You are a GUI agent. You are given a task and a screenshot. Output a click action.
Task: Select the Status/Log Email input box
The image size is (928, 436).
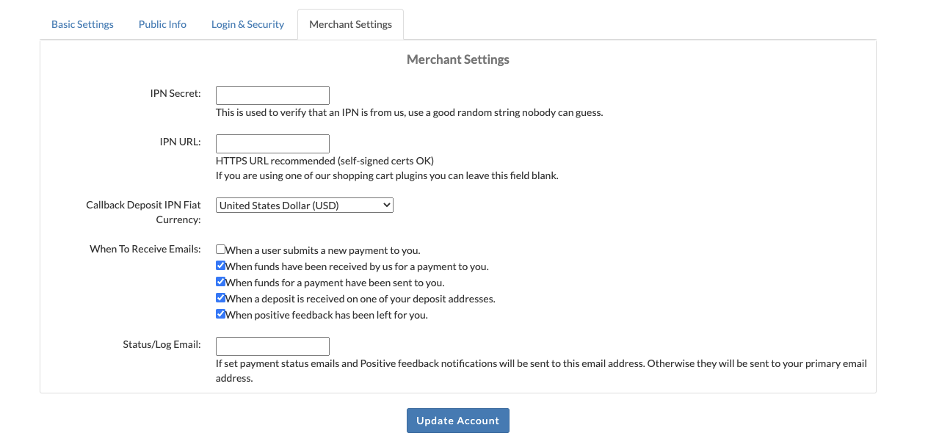click(x=272, y=346)
